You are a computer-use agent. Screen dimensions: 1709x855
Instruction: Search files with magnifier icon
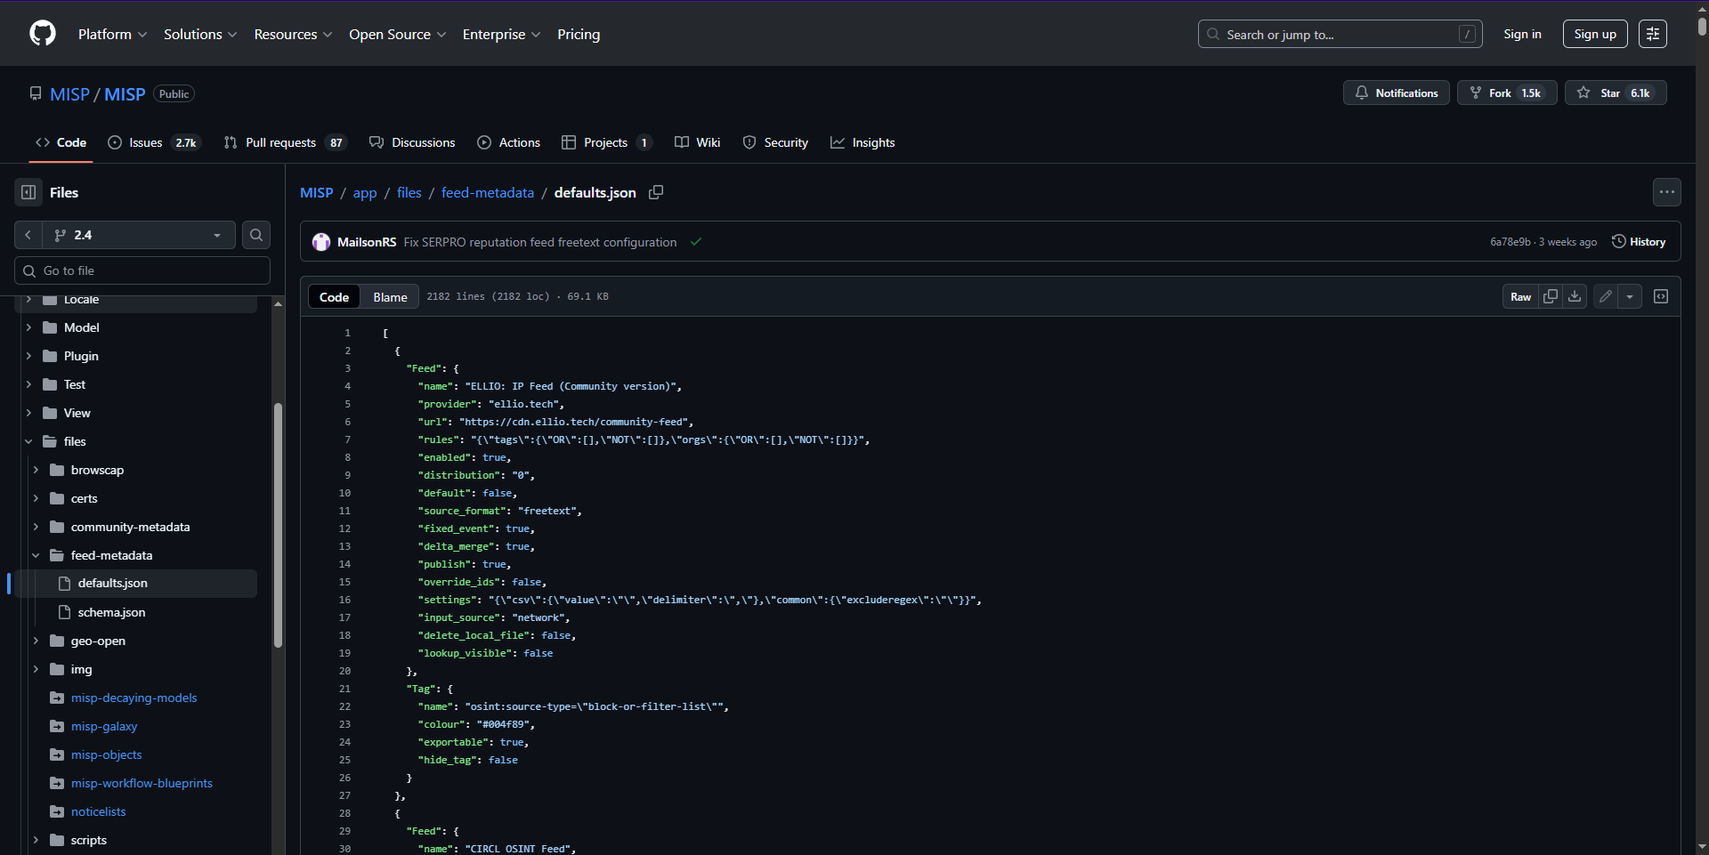pos(256,235)
